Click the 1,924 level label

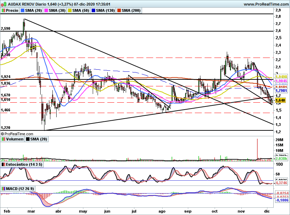coord(6,77)
